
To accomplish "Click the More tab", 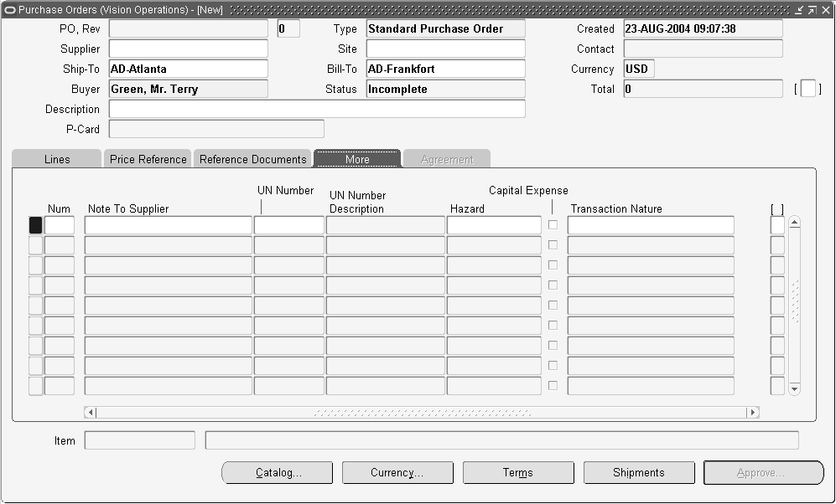I will tap(357, 159).
